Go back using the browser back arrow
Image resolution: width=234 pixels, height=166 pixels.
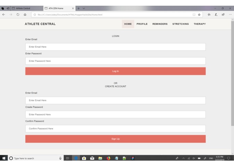[4, 14]
